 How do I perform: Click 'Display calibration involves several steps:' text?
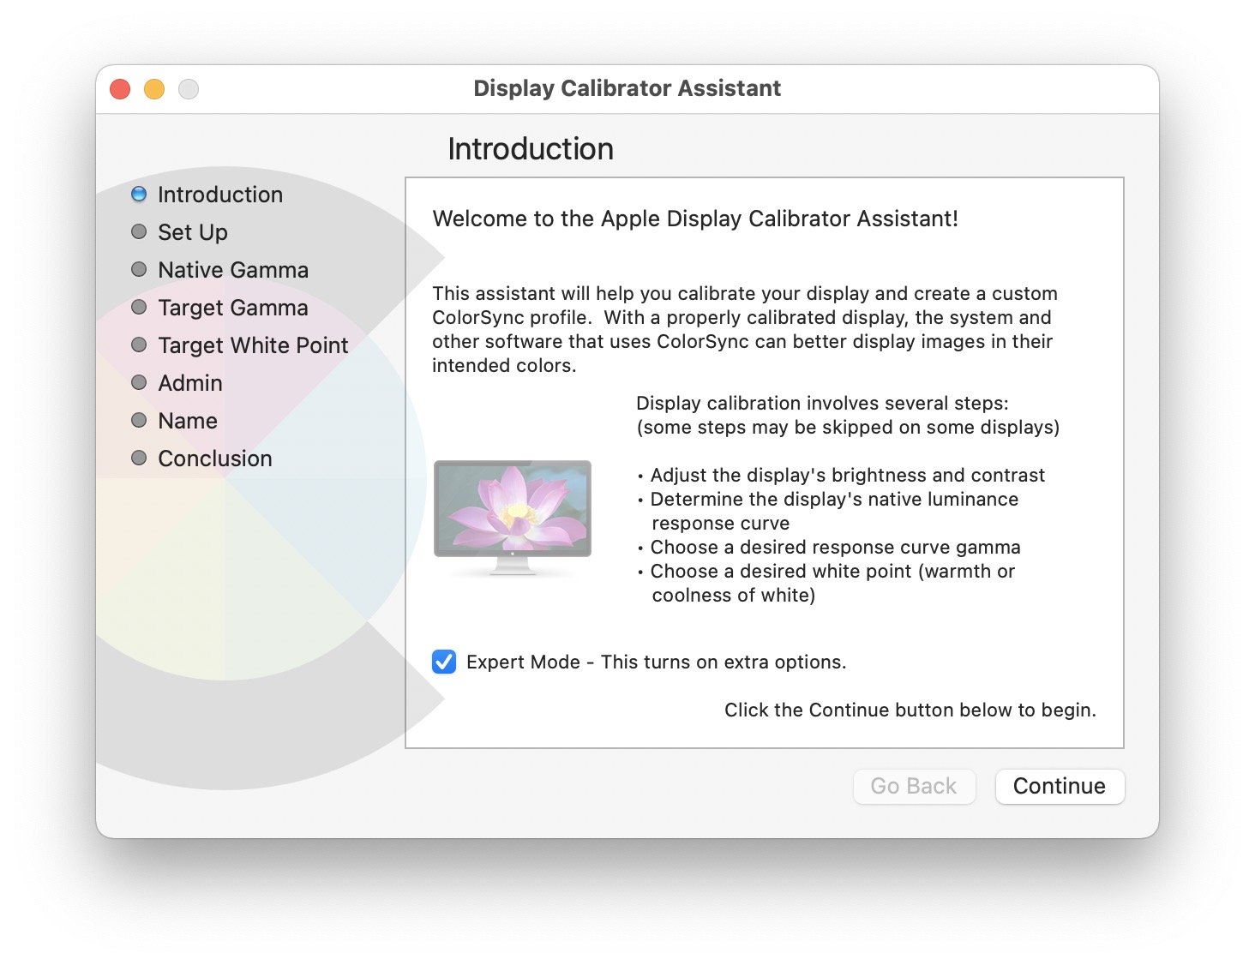[x=822, y=403]
